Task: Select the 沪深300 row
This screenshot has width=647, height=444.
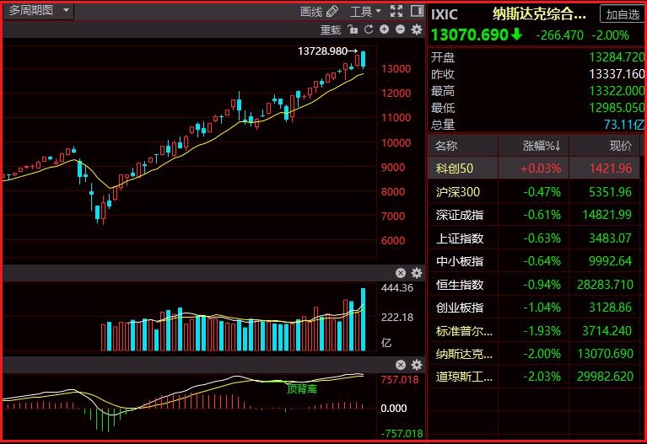Action: [x=533, y=192]
